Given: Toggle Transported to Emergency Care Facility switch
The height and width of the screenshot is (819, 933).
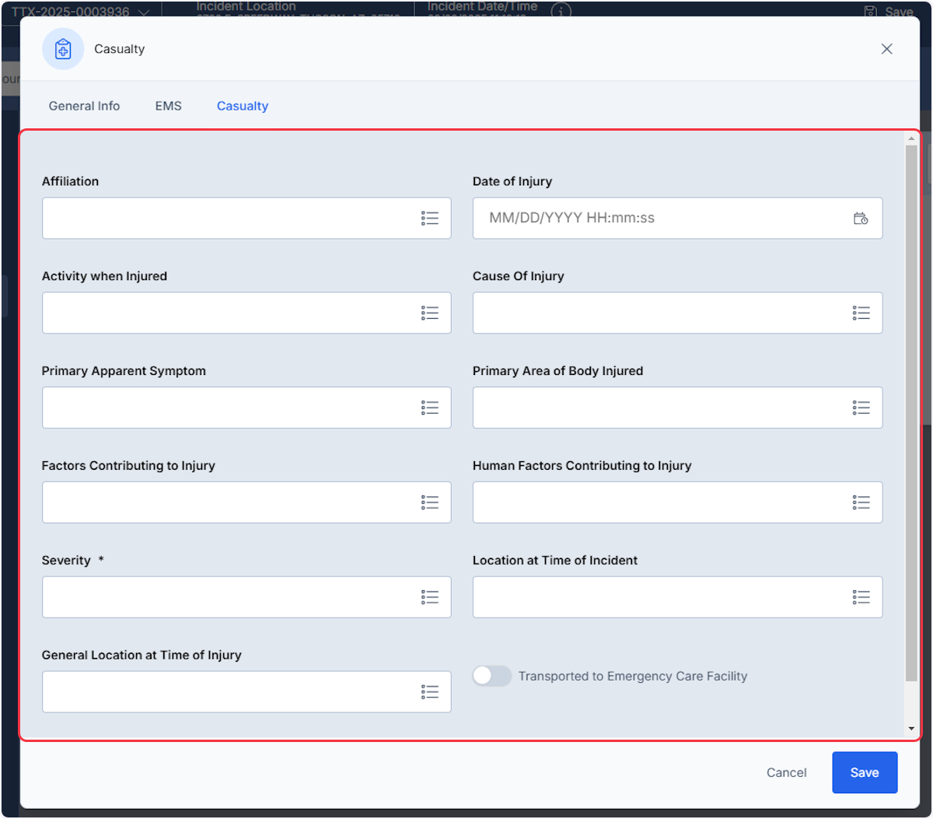Looking at the screenshot, I should (492, 676).
